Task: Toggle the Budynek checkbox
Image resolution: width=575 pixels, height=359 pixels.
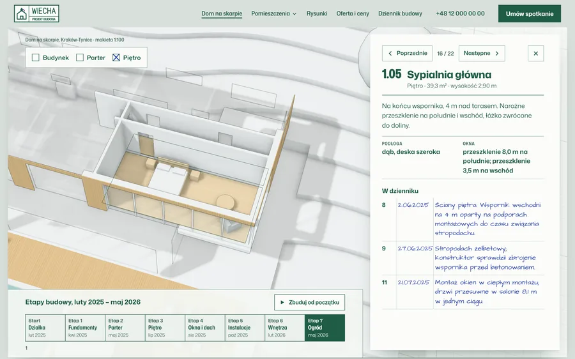Action: coord(36,57)
